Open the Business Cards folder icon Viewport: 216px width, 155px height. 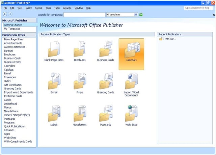click(x=106, y=49)
